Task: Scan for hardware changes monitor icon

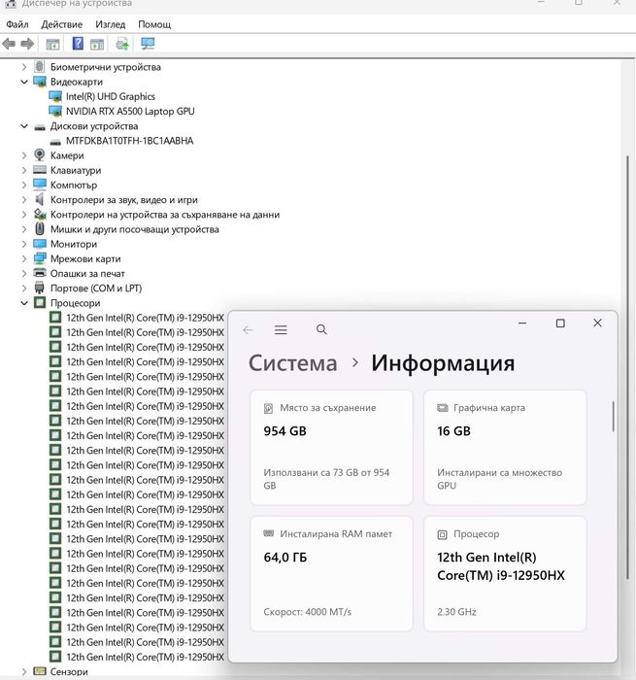Action: (x=148, y=44)
